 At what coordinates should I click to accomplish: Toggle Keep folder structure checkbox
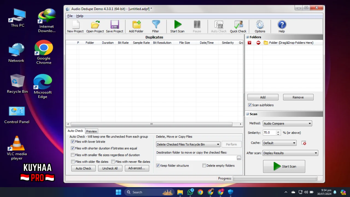[158, 166]
